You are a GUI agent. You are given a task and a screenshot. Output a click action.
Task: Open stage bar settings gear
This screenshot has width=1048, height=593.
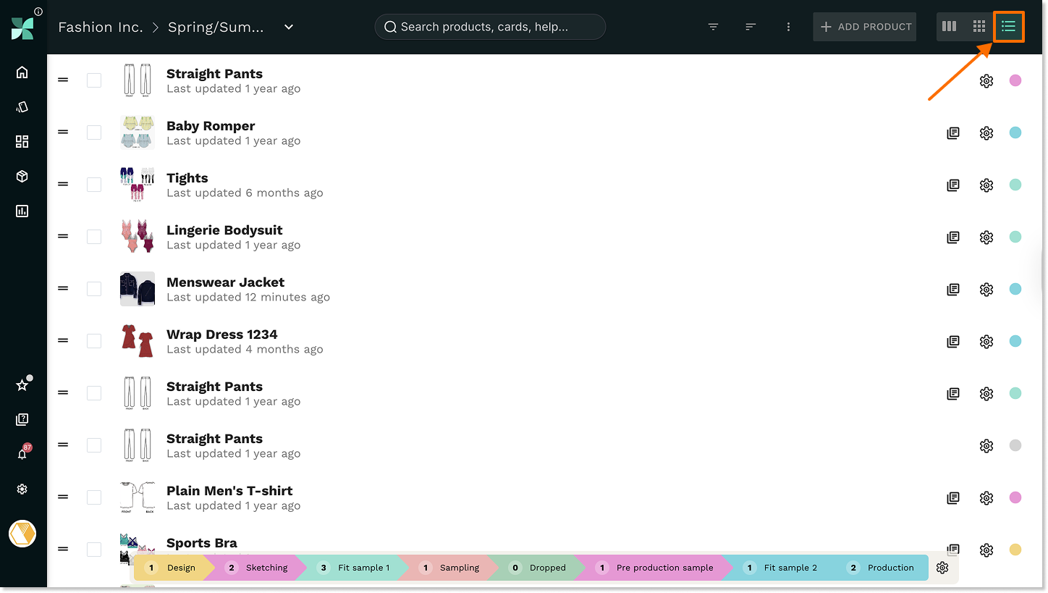point(942,568)
